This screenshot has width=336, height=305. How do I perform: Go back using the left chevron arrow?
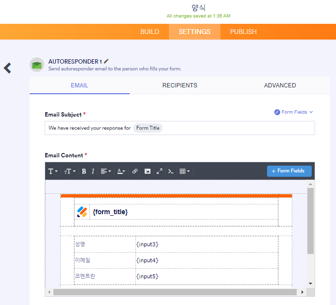coord(7,68)
